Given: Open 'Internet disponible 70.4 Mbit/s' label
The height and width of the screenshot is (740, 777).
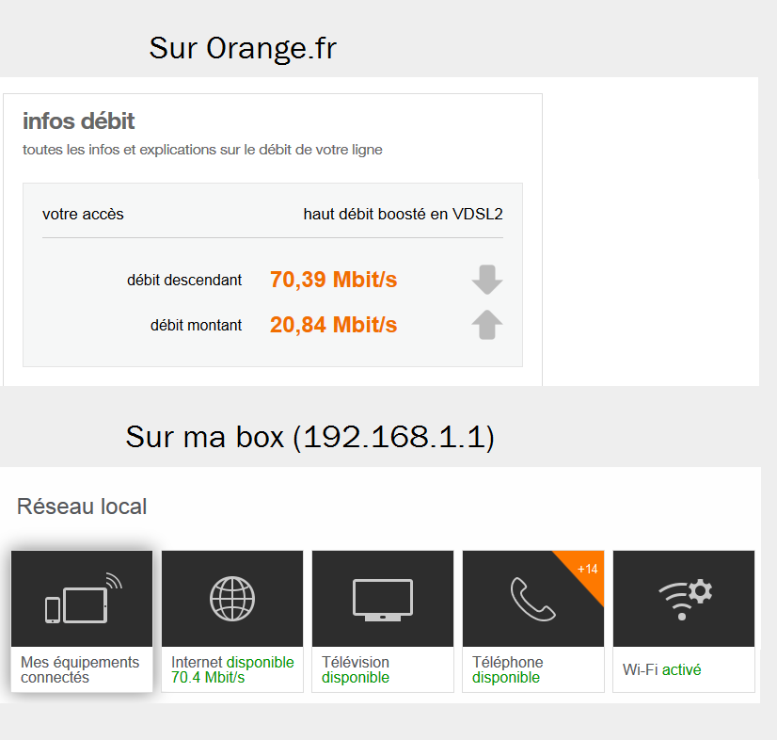Looking at the screenshot, I should pos(232,669).
